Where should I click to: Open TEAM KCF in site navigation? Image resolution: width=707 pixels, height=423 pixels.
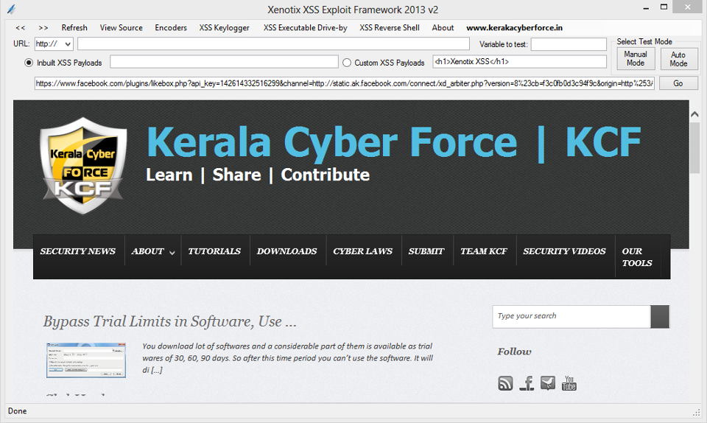click(x=484, y=251)
